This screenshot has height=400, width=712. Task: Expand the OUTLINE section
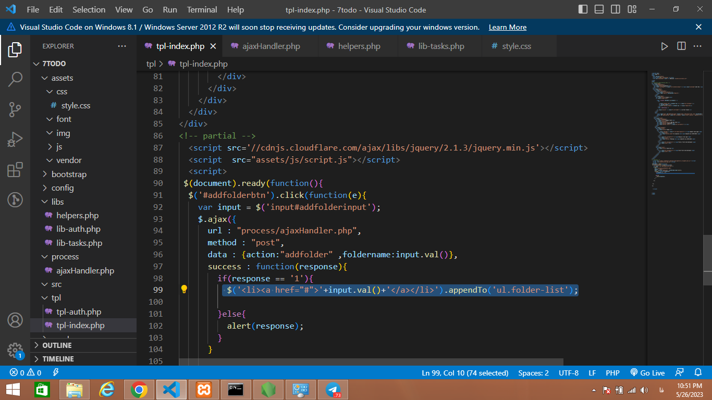click(83, 345)
